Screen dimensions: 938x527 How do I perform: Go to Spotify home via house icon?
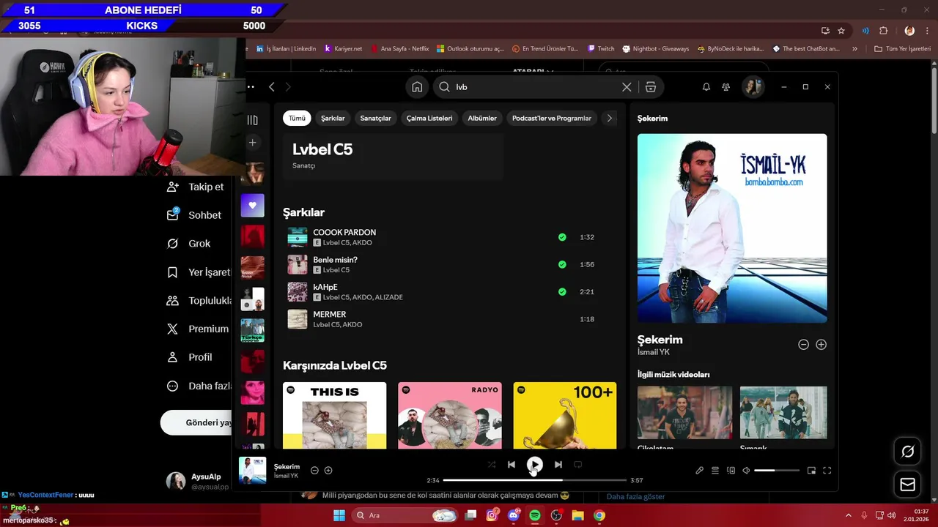417,87
